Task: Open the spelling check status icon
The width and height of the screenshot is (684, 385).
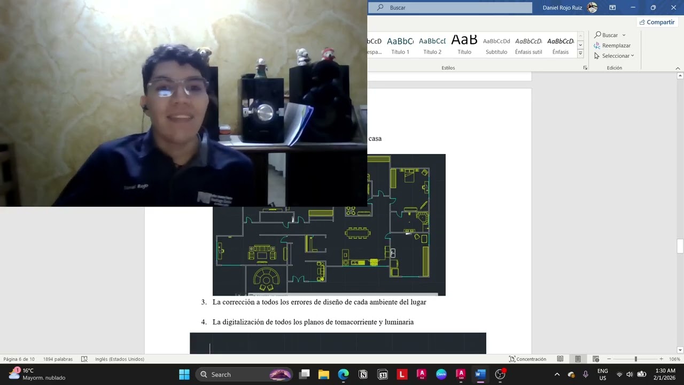Action: pyautogui.click(x=84, y=359)
